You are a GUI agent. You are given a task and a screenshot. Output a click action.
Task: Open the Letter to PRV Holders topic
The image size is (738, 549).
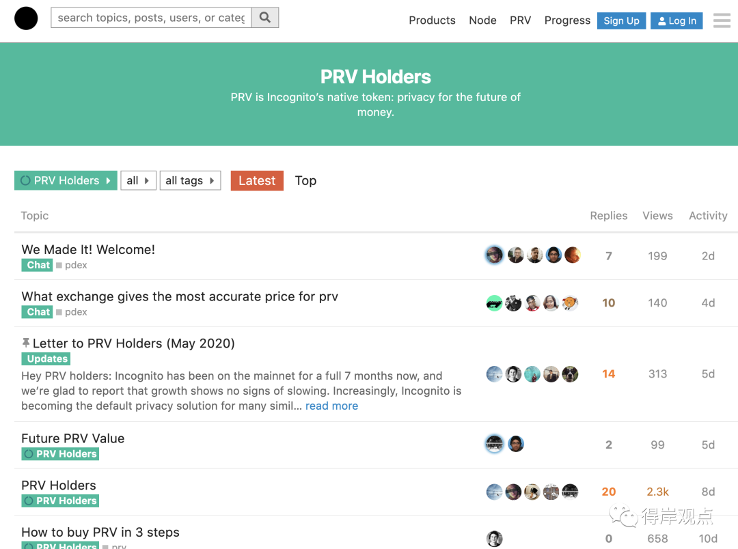point(134,343)
